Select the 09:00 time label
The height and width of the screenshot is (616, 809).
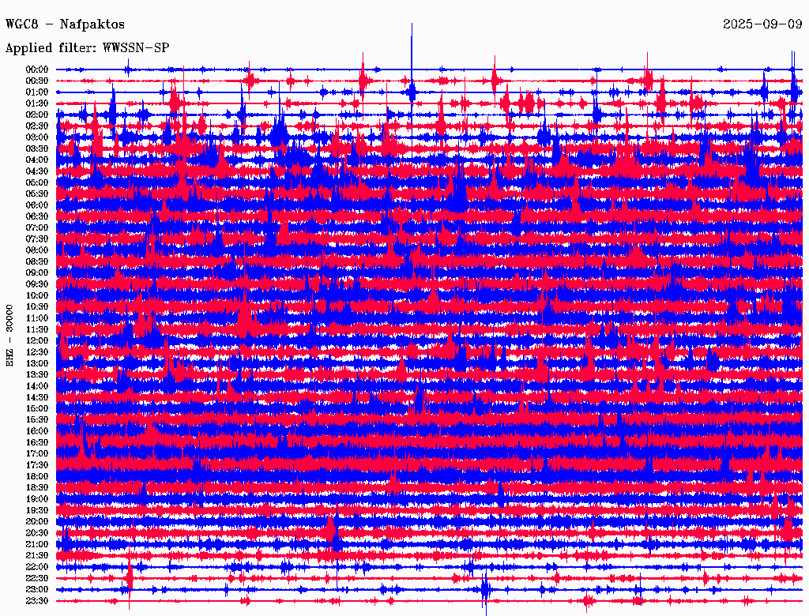[37, 273]
